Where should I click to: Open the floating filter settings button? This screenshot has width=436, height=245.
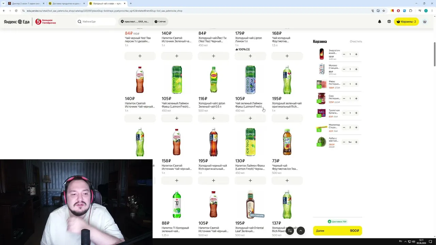click(x=290, y=231)
